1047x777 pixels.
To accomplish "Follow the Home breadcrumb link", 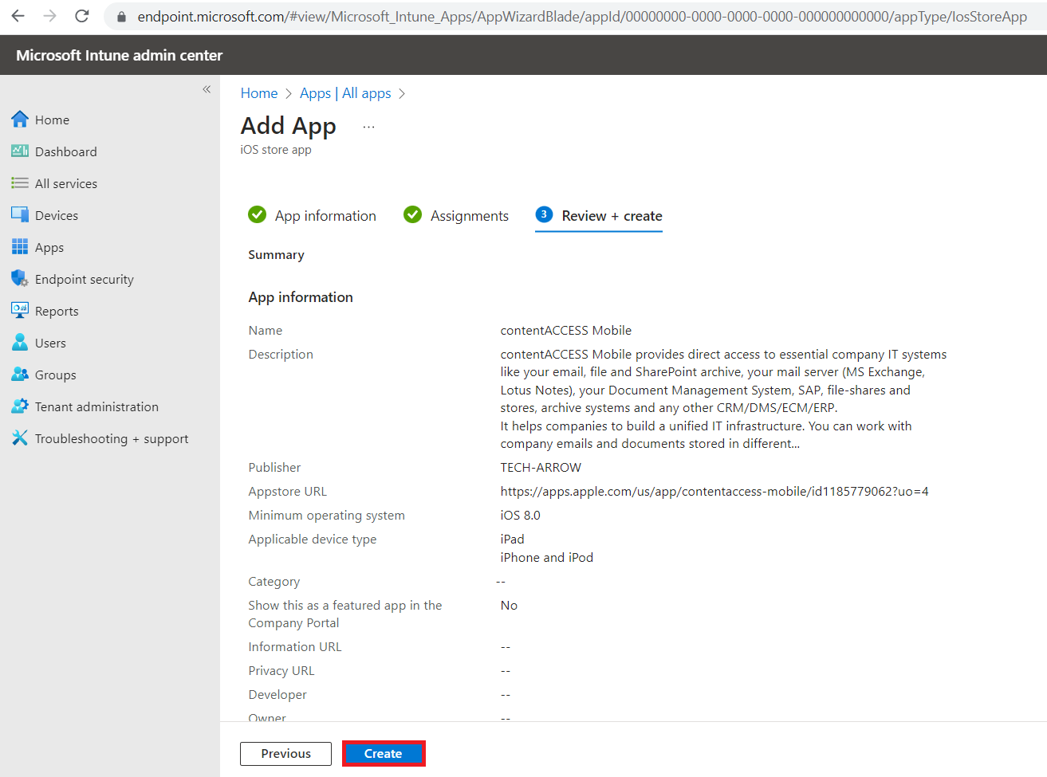I will (259, 93).
